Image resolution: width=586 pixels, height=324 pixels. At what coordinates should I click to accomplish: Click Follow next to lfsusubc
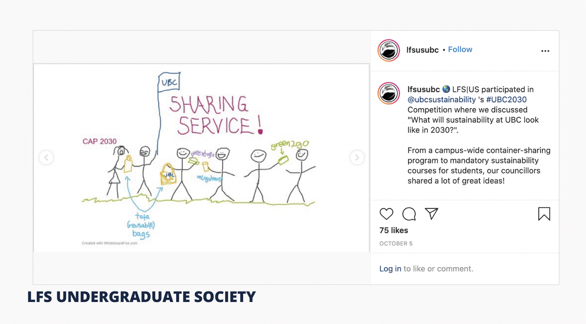[460, 49]
